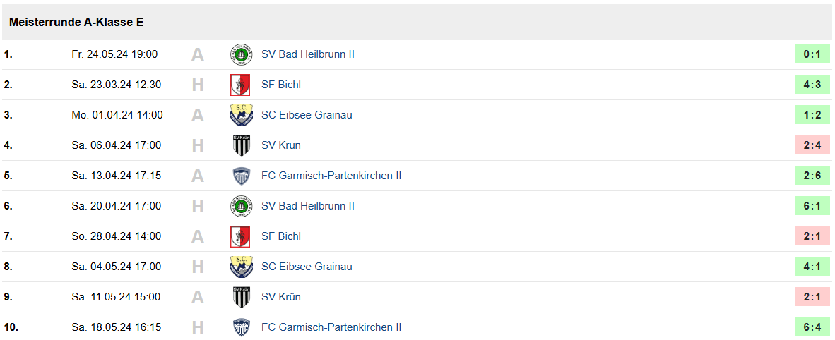835x340 pixels.
Task: Open SC Eibsee Grainau link in match 3
Action: (x=307, y=115)
